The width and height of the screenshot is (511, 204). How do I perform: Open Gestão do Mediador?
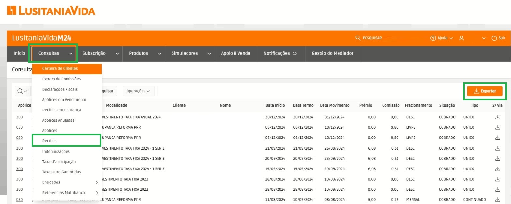333,53
